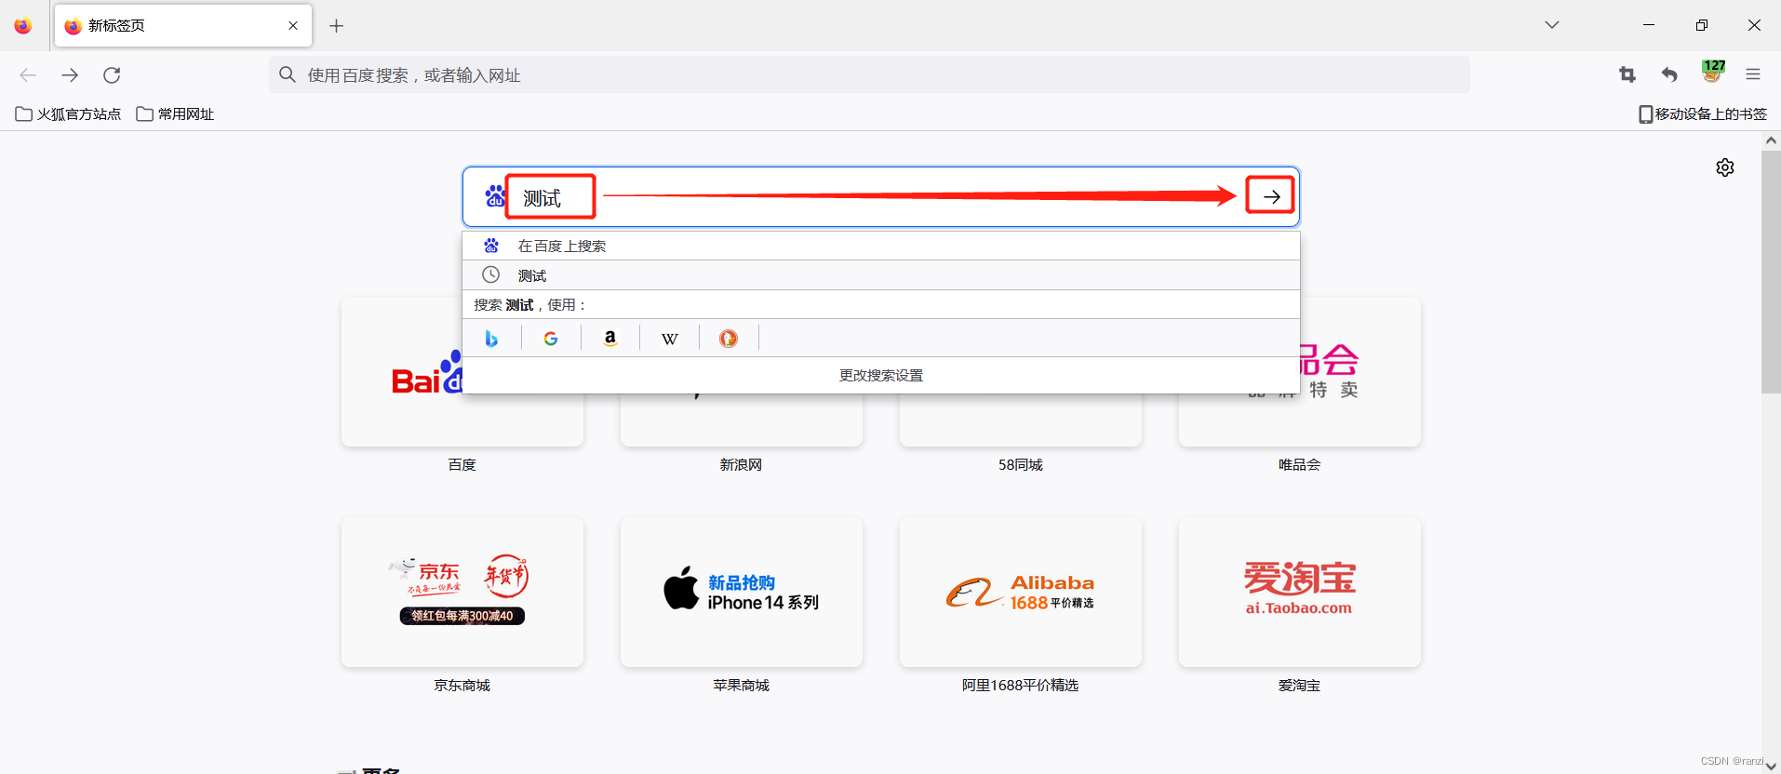Open 移动设备上的书签 bookmarks
The height and width of the screenshot is (774, 1781).
(x=1703, y=113)
